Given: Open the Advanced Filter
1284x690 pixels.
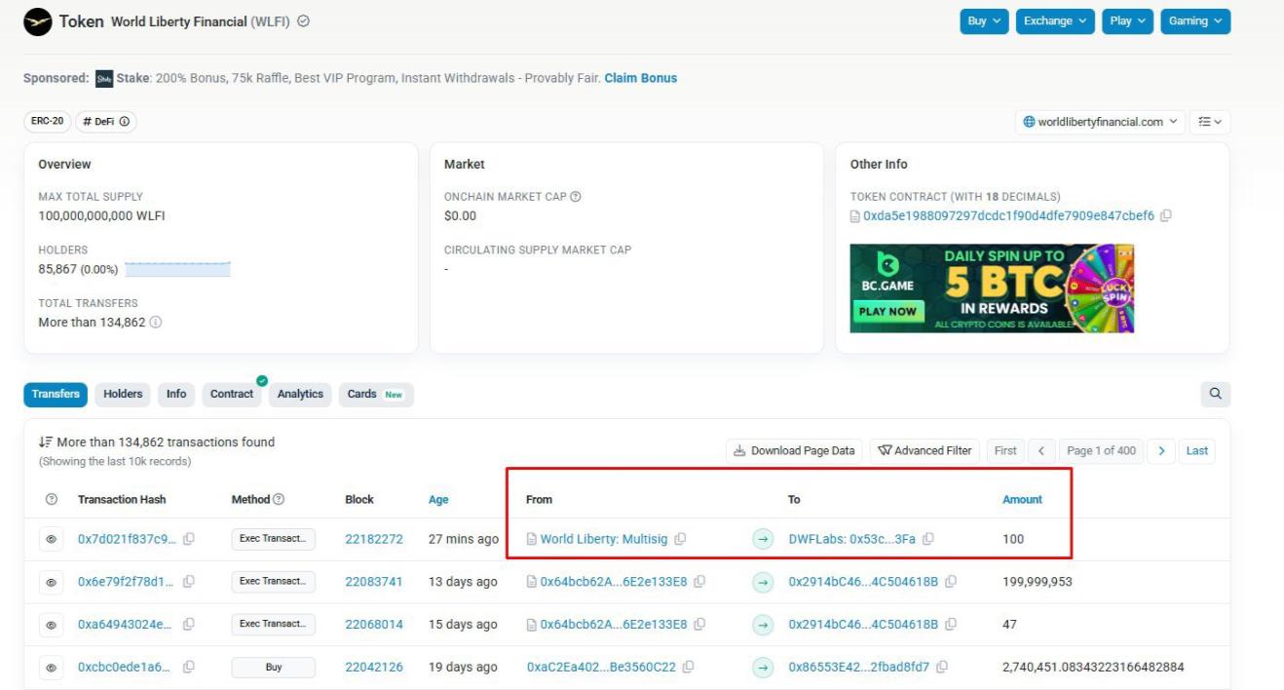Looking at the screenshot, I should pos(925,450).
